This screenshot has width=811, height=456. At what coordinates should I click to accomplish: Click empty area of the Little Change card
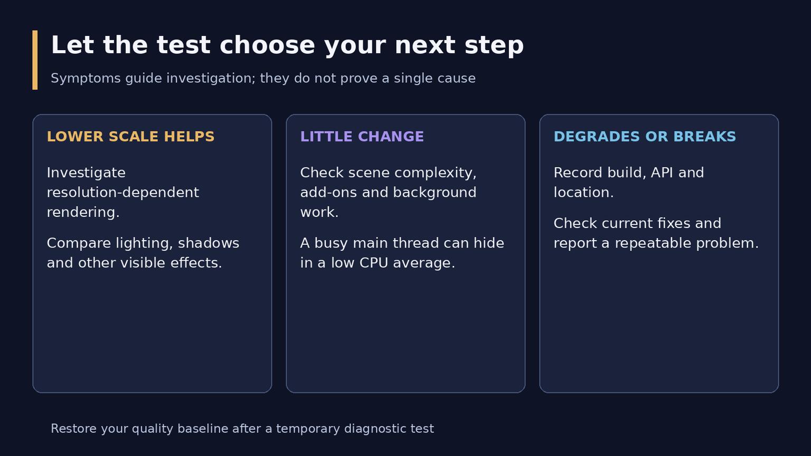(405, 332)
